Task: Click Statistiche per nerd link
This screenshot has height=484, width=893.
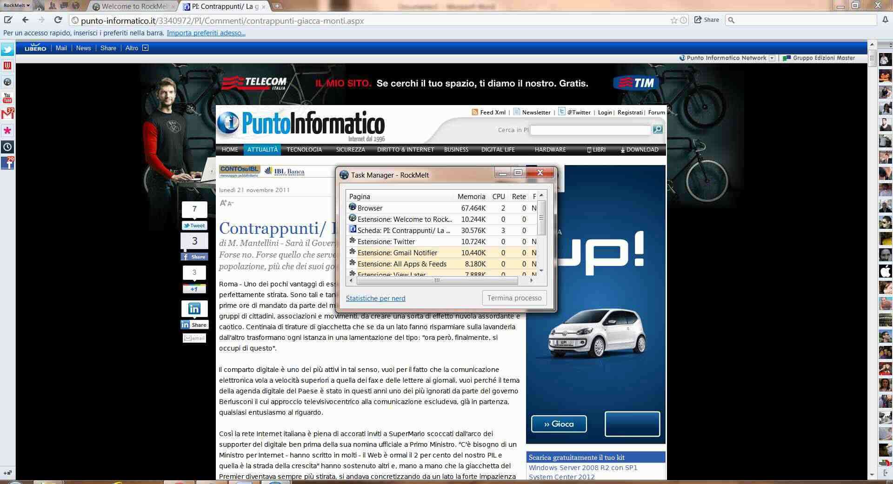Action: pos(376,298)
